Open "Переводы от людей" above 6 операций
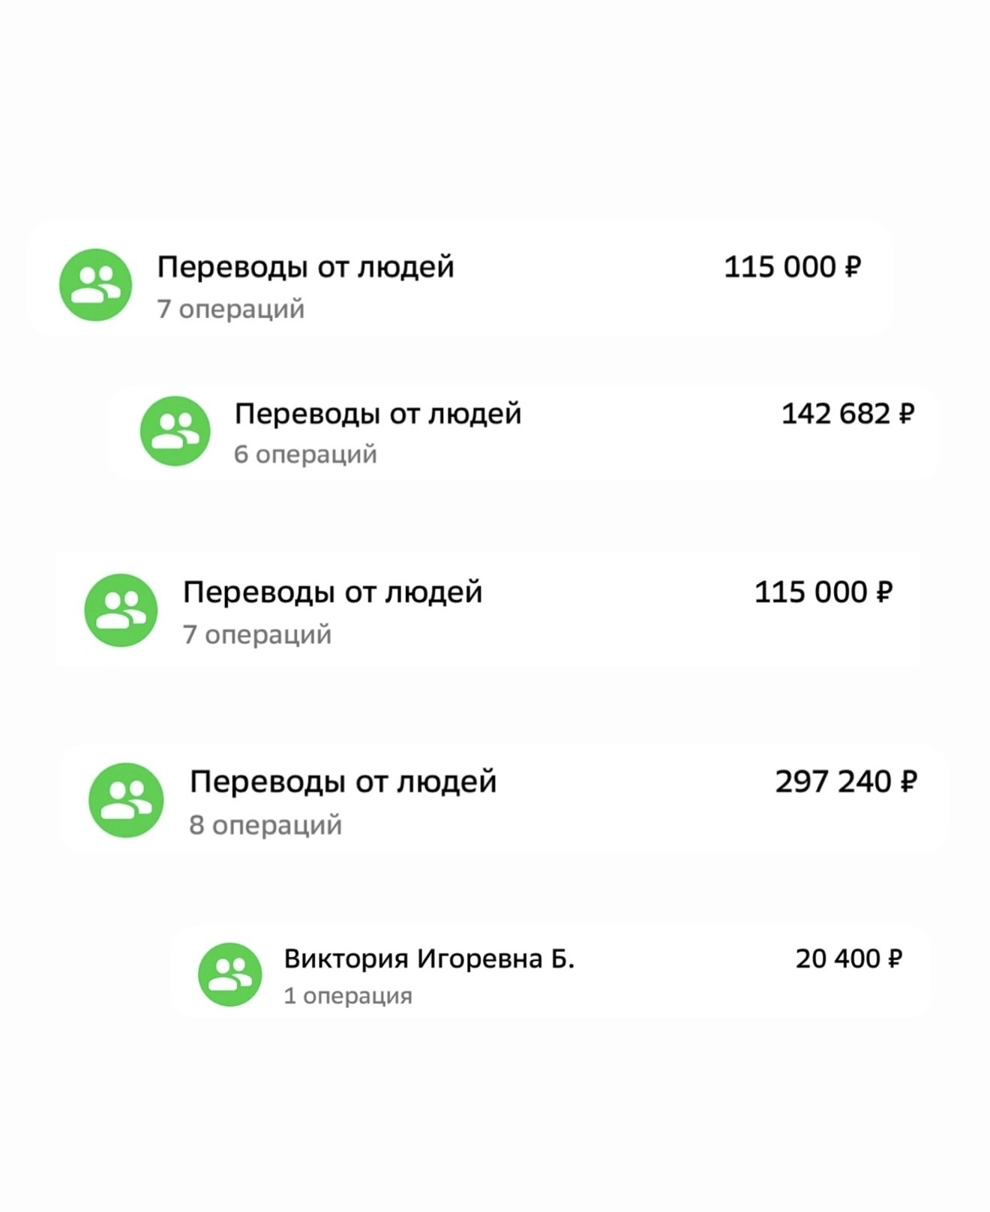 377,414
